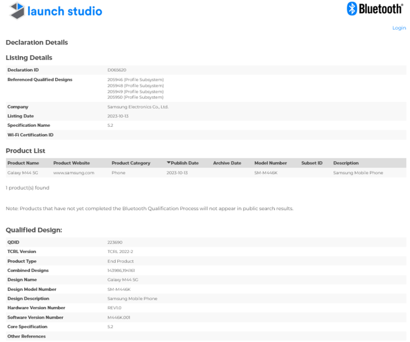Click the Product Website column header

point(71,163)
